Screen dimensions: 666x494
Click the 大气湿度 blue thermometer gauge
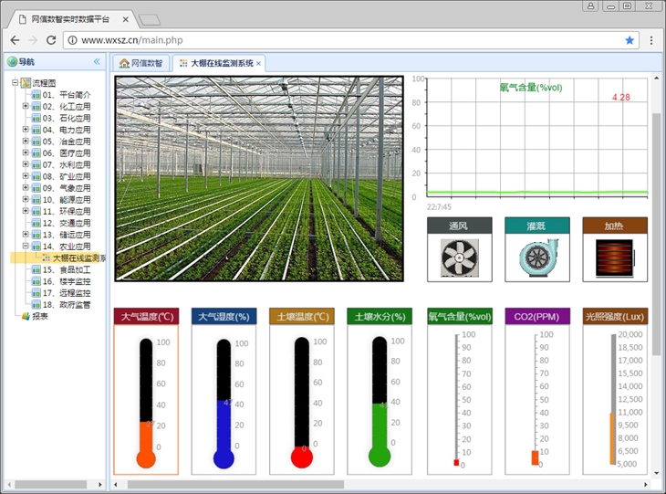pyautogui.click(x=224, y=404)
